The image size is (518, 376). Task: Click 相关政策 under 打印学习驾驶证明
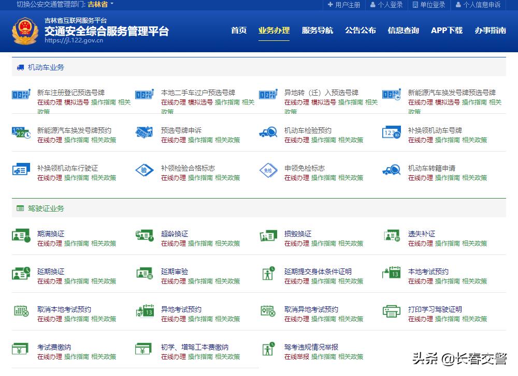pos(474,319)
